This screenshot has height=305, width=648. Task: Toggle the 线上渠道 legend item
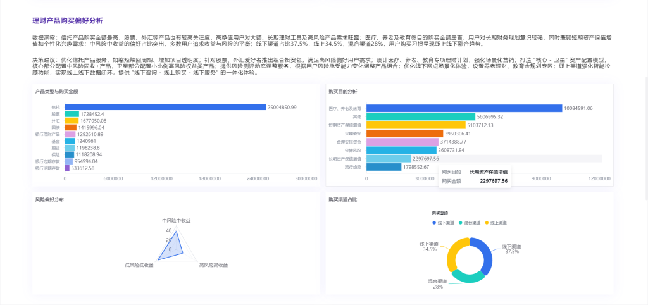(496, 222)
